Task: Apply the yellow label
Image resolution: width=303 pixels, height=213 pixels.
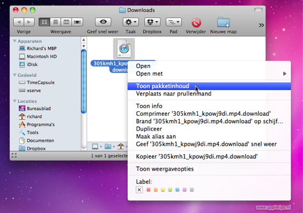Action: pos(163,190)
